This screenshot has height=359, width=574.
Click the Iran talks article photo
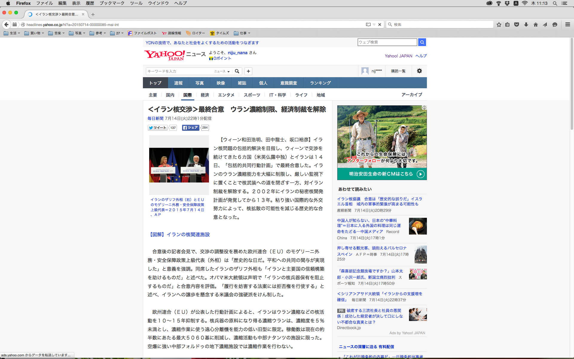(x=179, y=165)
